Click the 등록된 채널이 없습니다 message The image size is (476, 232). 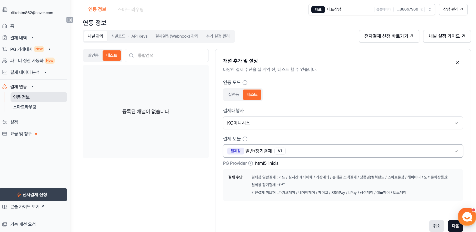tap(146, 112)
